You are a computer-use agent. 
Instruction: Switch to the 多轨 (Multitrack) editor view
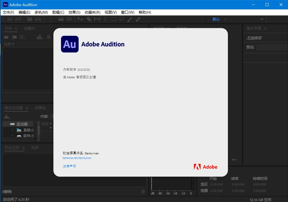click(x=34, y=19)
